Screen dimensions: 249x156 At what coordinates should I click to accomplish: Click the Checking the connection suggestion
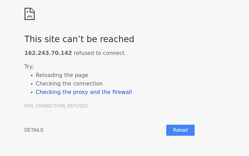pyautogui.click(x=69, y=83)
